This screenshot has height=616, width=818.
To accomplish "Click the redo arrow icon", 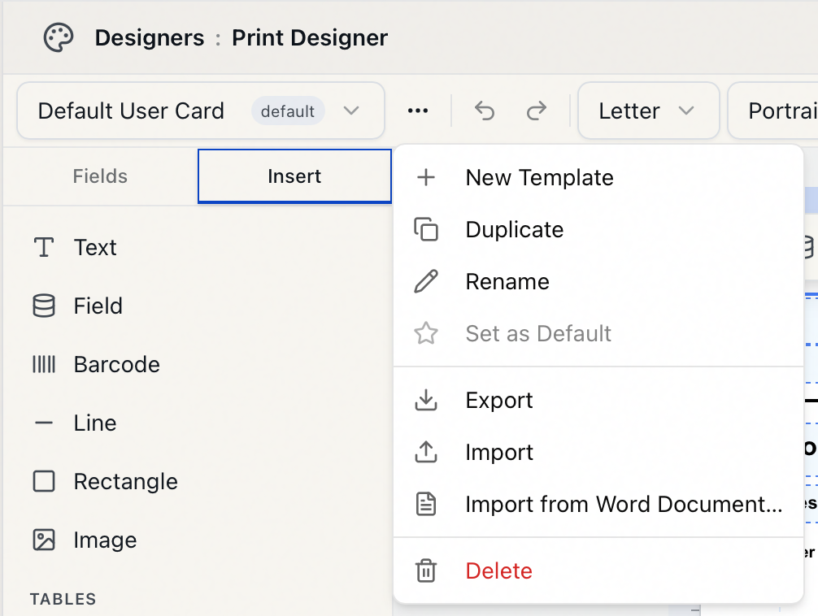I will [x=537, y=111].
